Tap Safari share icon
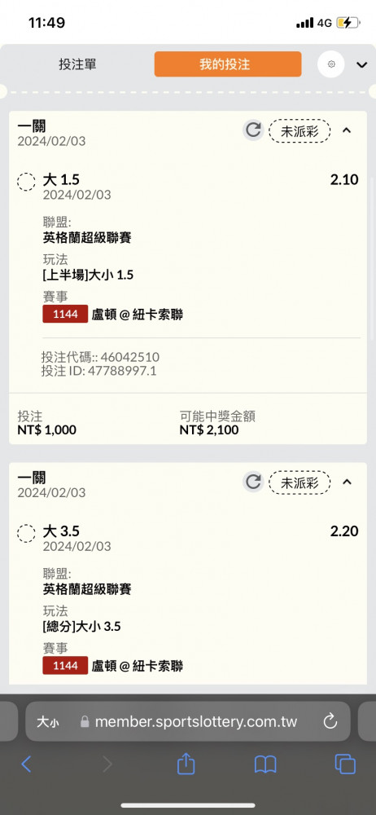 pyautogui.click(x=186, y=764)
